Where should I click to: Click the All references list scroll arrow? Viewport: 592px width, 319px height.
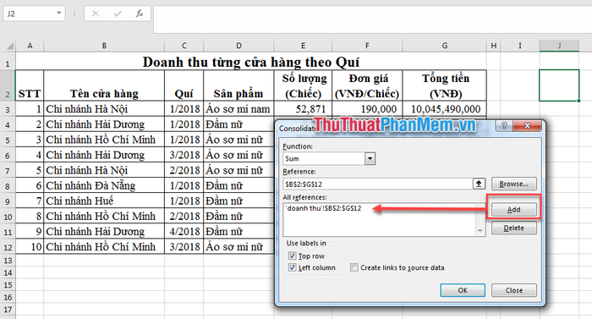pyautogui.click(x=480, y=230)
